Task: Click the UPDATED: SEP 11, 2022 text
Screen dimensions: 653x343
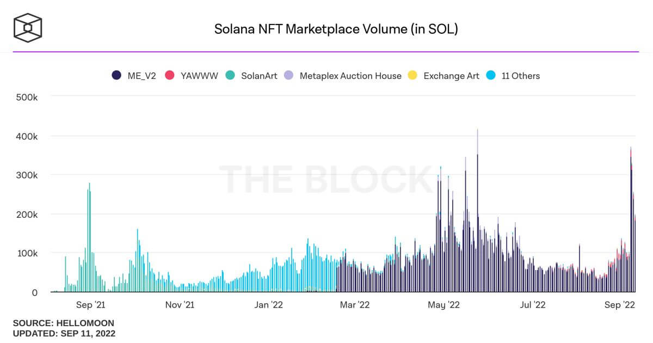Action: click(x=64, y=333)
